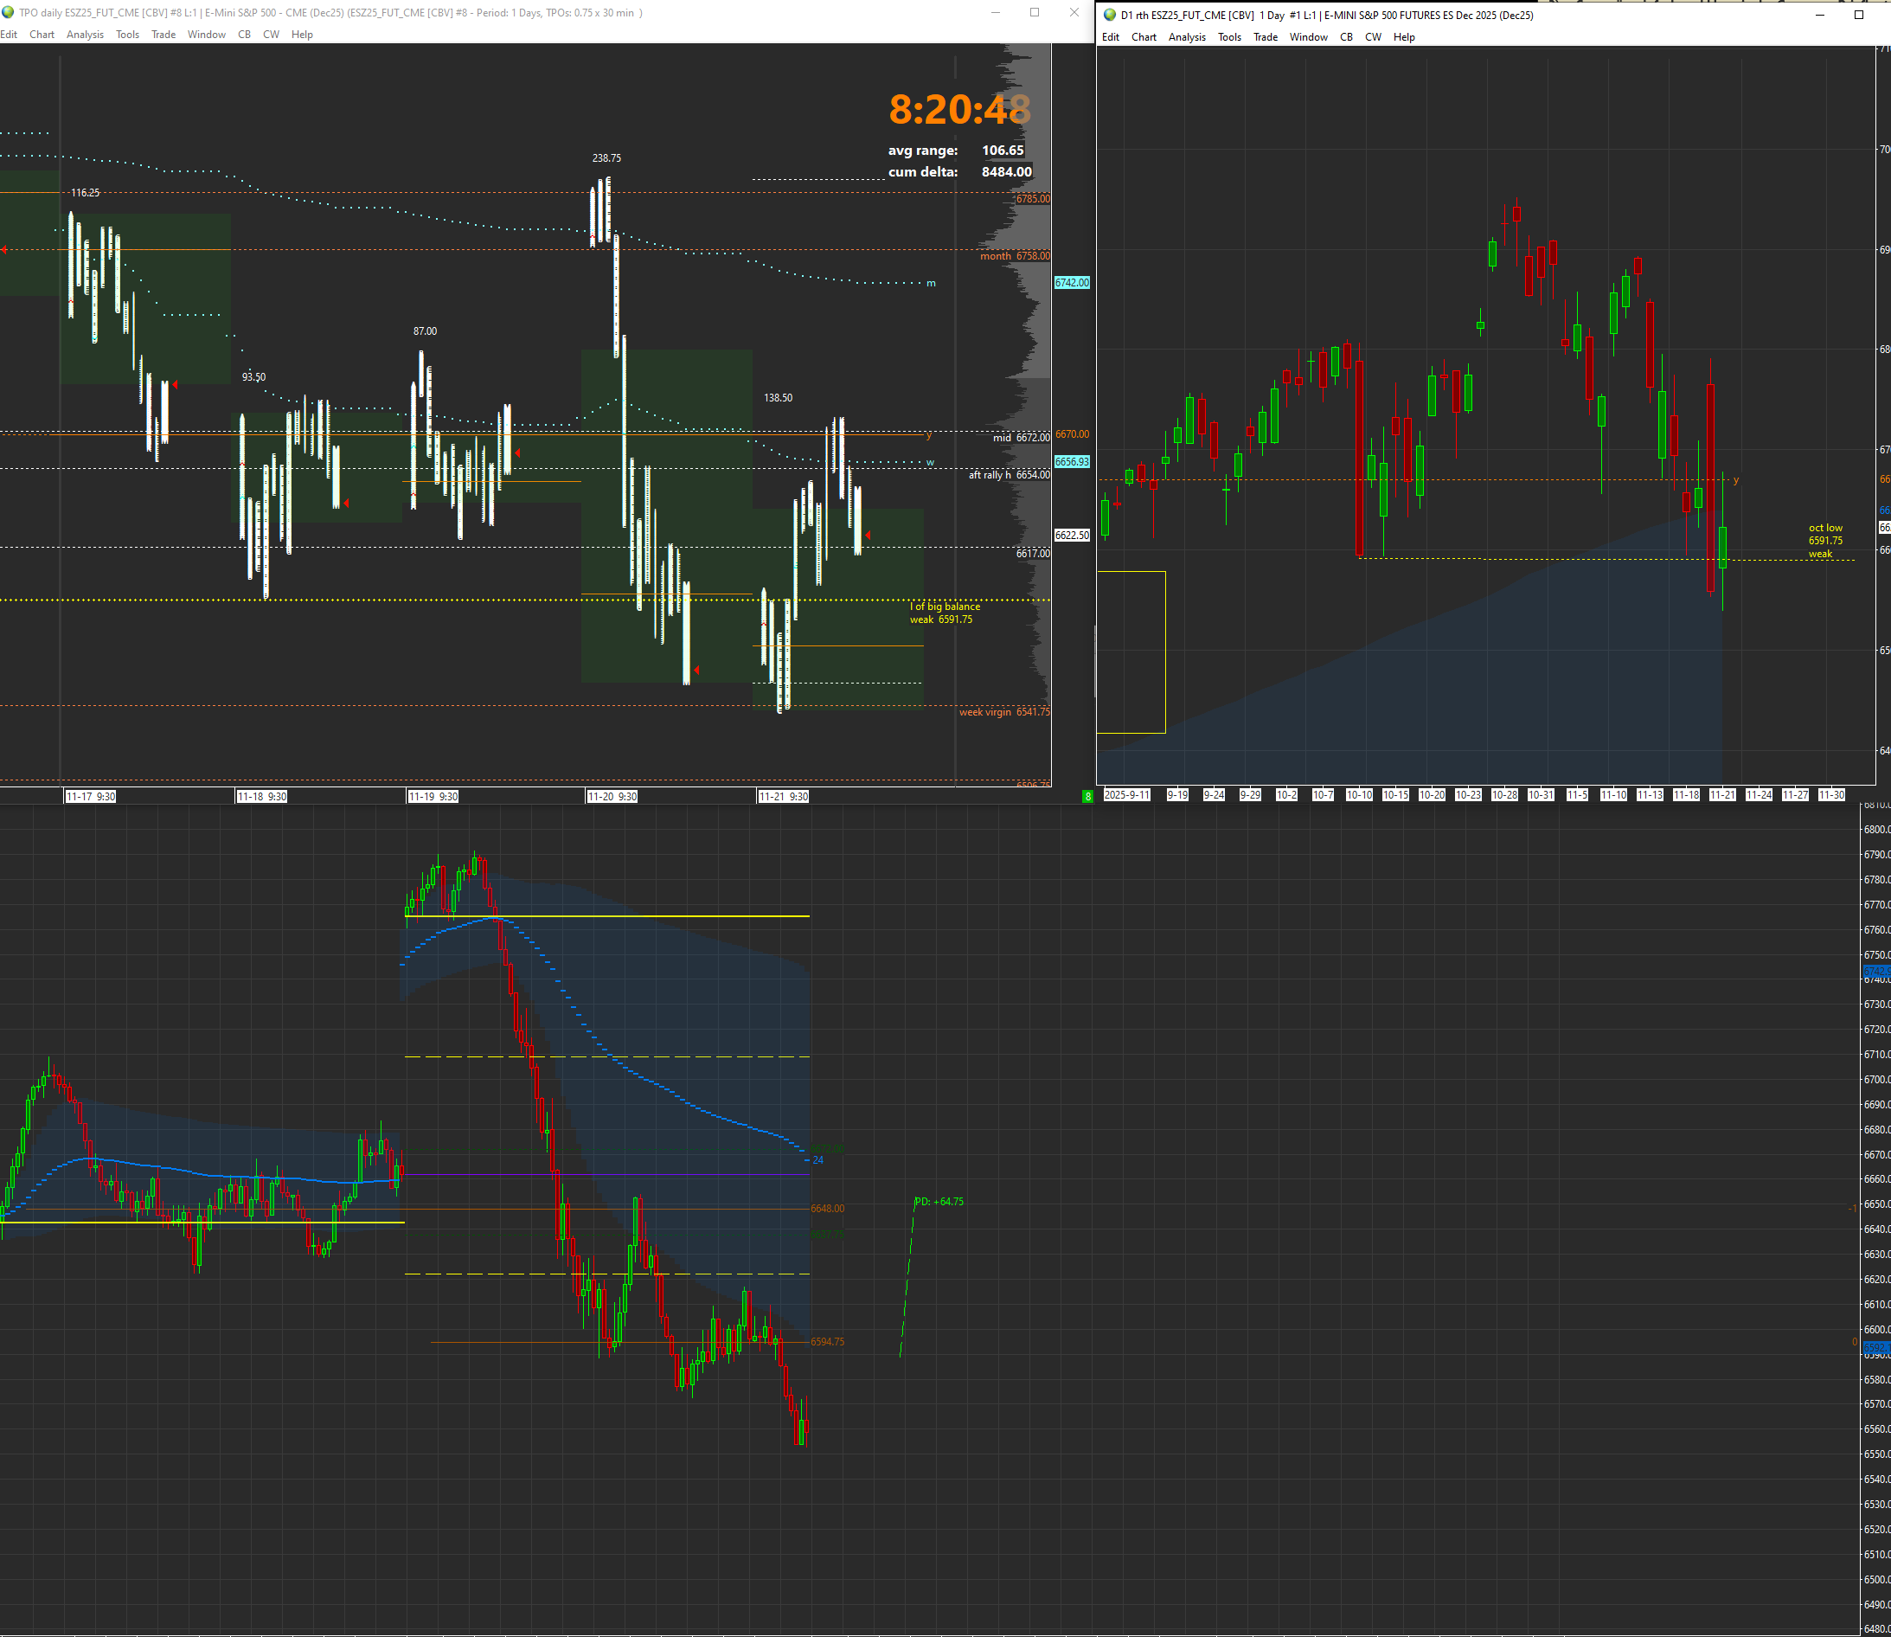Click the 6785.00 orange price label
This screenshot has height=1637, width=1891.
pyautogui.click(x=1033, y=198)
